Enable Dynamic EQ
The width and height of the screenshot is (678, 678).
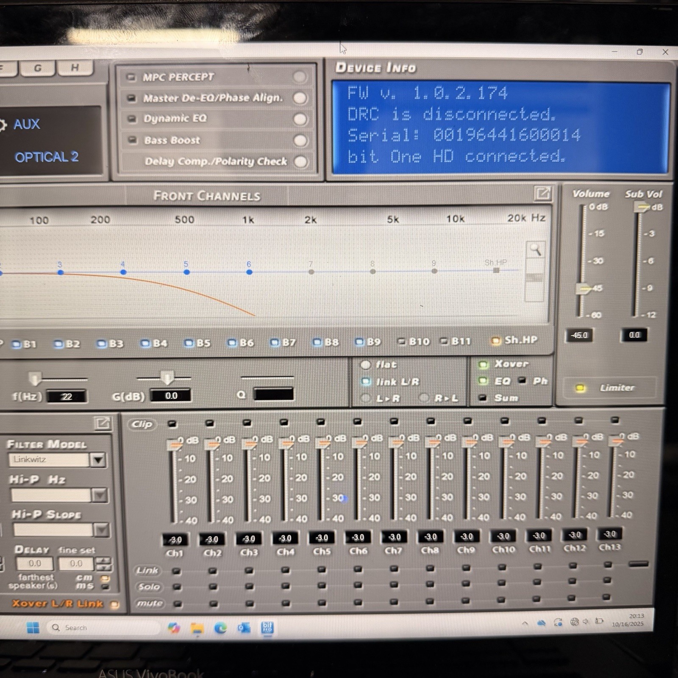300,119
